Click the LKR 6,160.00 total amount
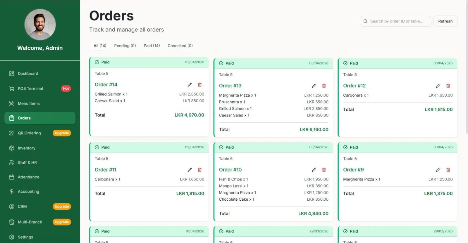 point(314,130)
